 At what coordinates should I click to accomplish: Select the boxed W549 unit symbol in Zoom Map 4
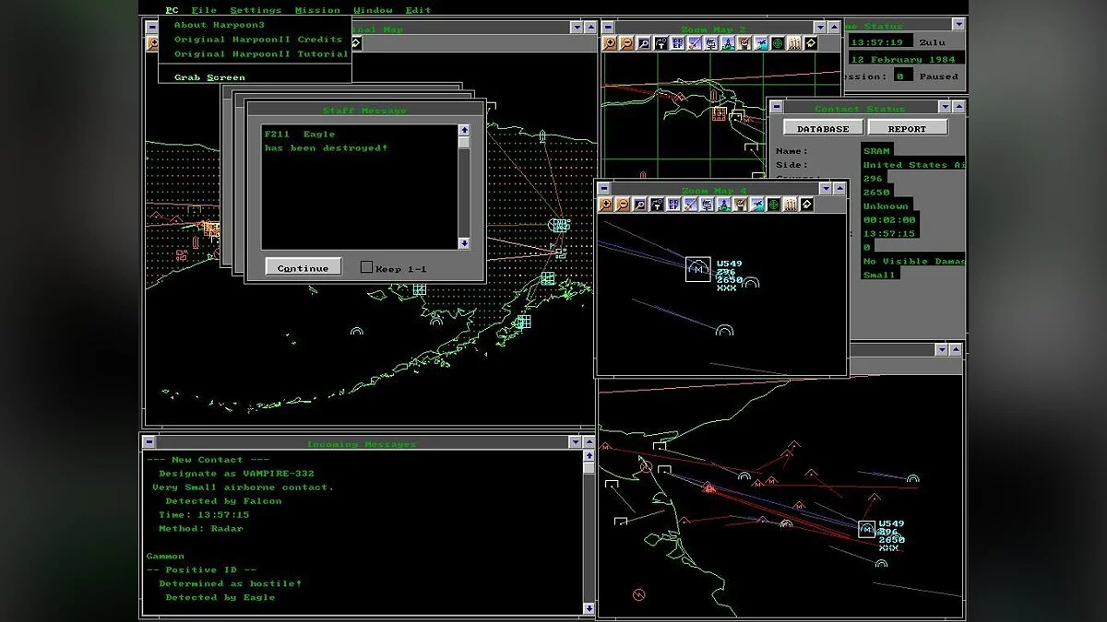point(698,269)
